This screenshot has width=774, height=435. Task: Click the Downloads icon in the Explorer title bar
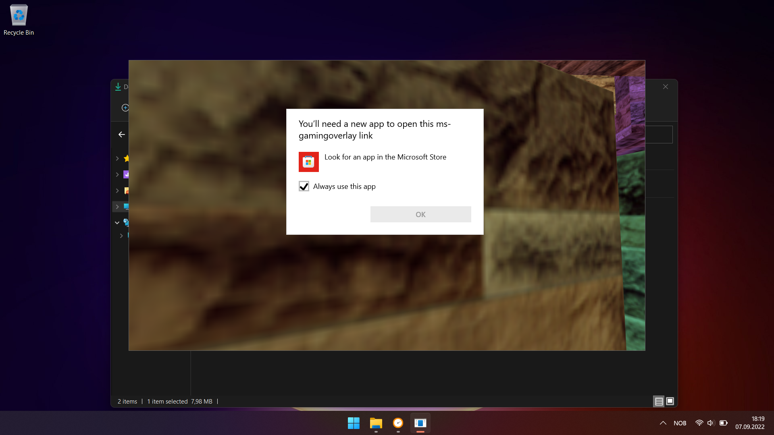click(118, 87)
